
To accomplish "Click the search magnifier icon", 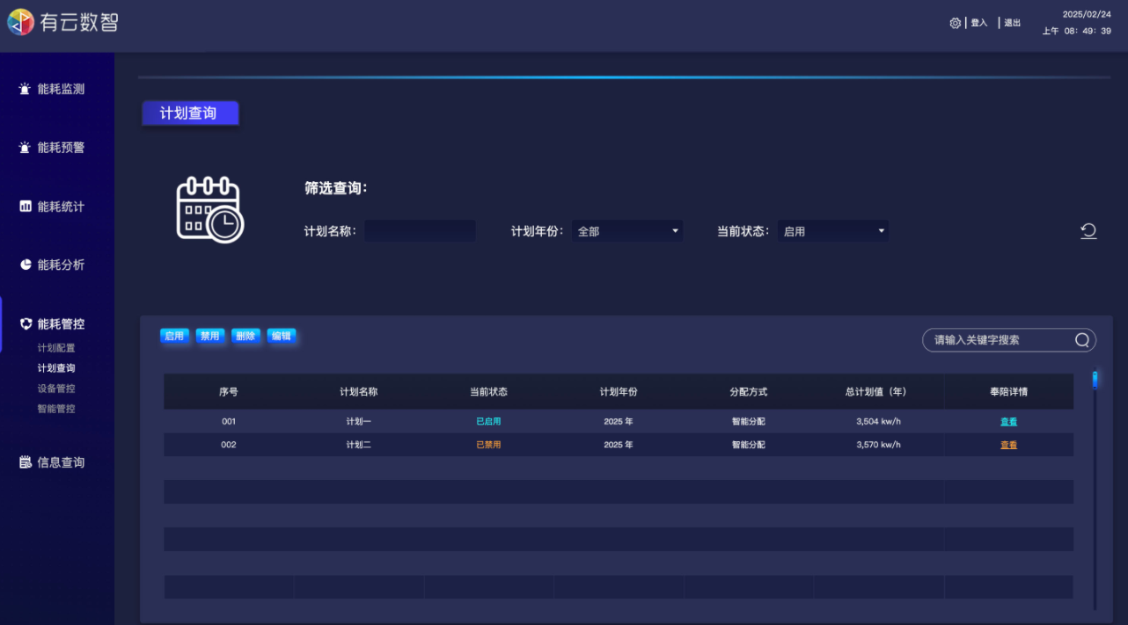I will coord(1082,340).
